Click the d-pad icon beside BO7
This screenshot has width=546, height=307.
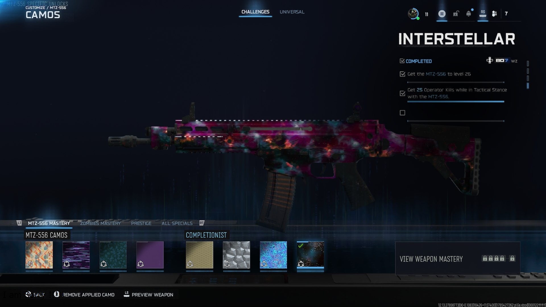[490, 60]
